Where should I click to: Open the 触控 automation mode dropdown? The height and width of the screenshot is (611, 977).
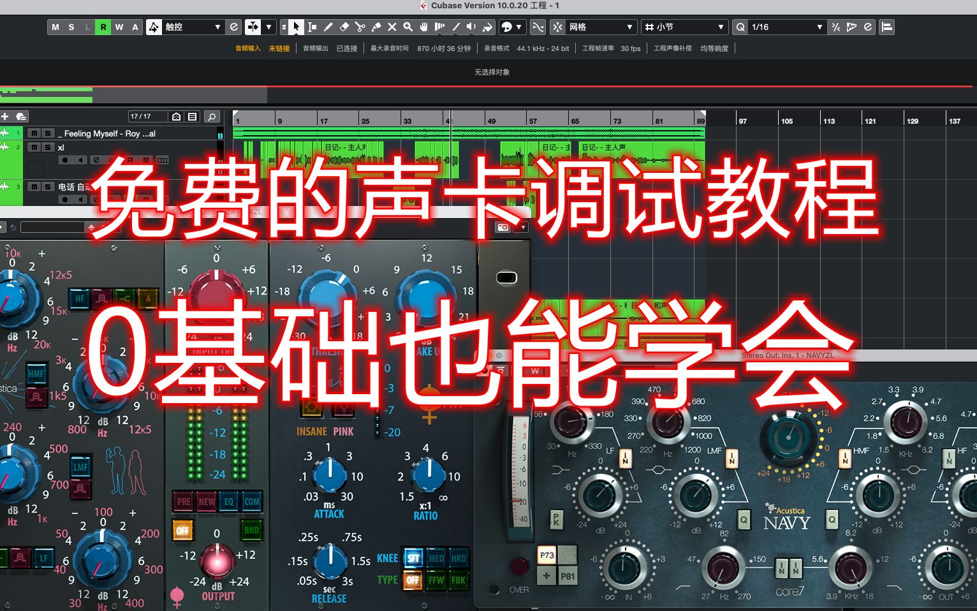coord(193,27)
